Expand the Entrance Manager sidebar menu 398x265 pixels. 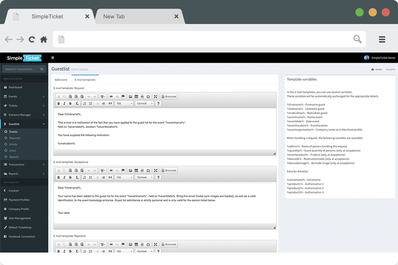(24, 115)
